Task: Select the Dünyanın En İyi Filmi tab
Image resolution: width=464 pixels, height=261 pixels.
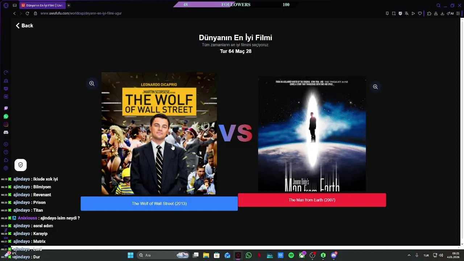Action: (42, 5)
